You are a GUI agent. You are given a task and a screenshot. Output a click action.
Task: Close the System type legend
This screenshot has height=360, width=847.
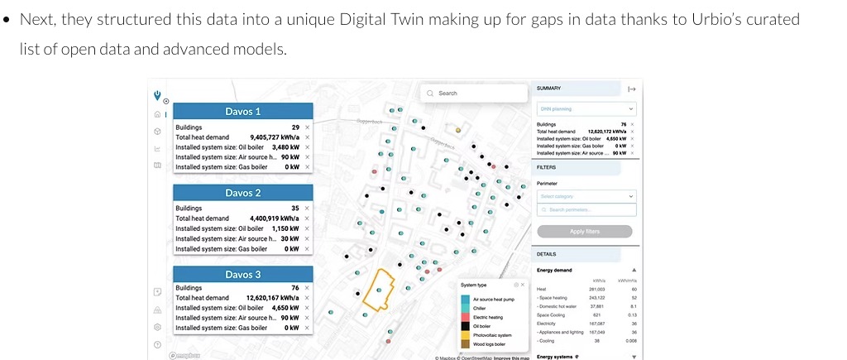coord(522,285)
